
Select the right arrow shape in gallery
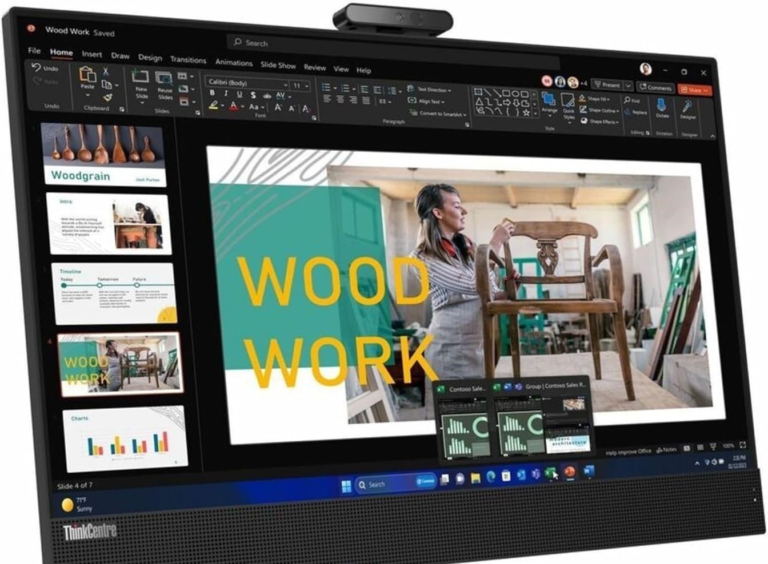click(x=506, y=102)
